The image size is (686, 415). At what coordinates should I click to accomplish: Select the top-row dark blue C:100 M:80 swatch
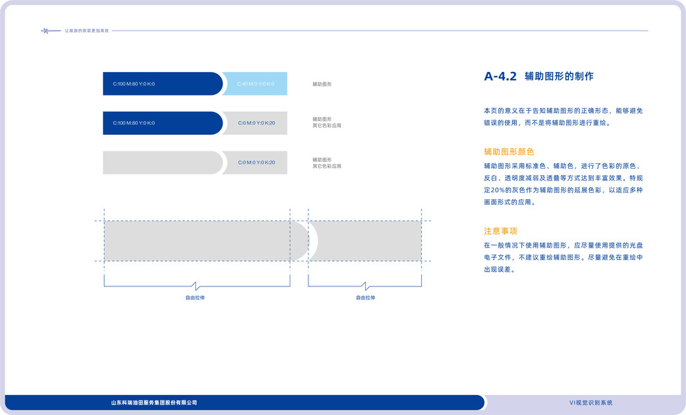(163, 84)
